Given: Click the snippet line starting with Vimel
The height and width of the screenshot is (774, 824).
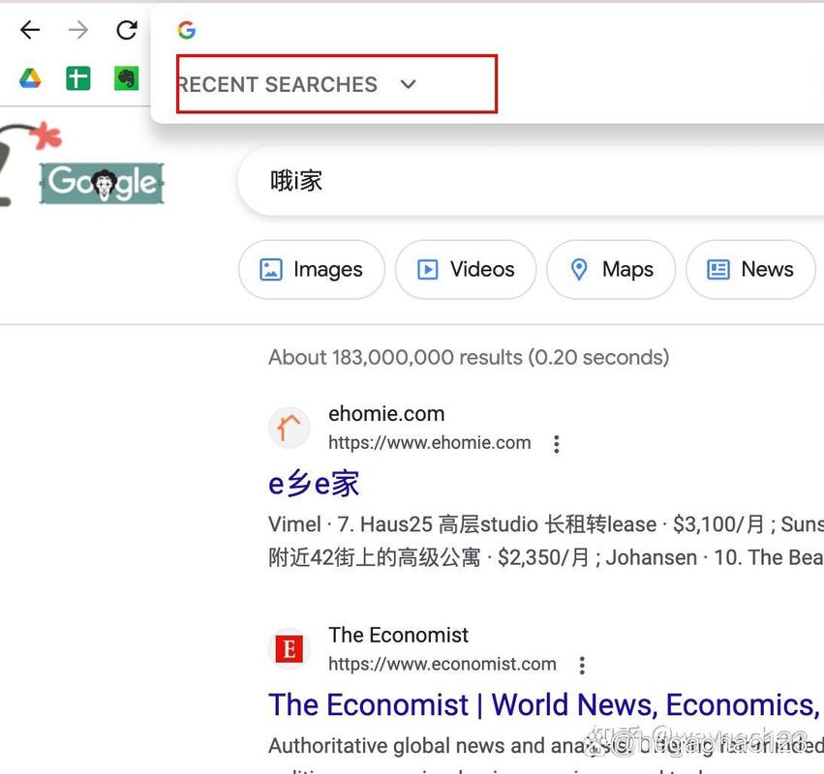Looking at the screenshot, I should pyautogui.click(x=546, y=524).
